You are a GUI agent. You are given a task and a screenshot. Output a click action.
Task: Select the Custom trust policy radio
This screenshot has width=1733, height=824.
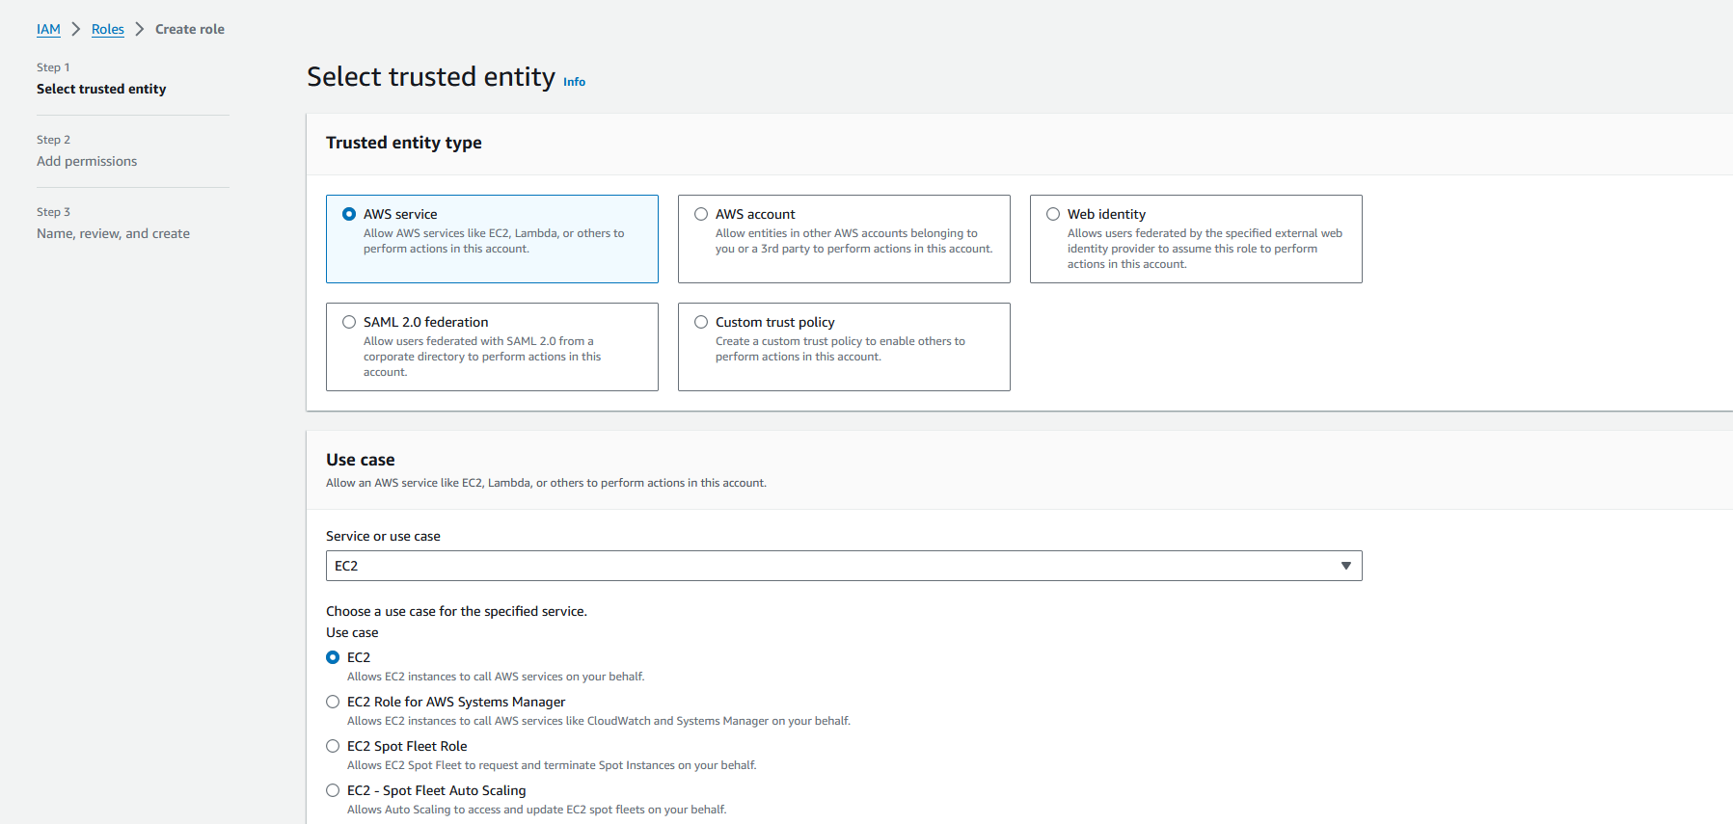701,322
